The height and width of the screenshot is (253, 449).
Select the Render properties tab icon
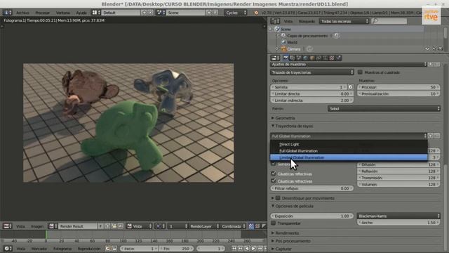286,58
